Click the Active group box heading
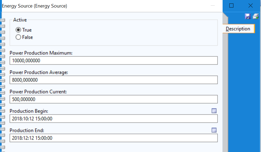This screenshot has width=261, height=152. coord(20,20)
